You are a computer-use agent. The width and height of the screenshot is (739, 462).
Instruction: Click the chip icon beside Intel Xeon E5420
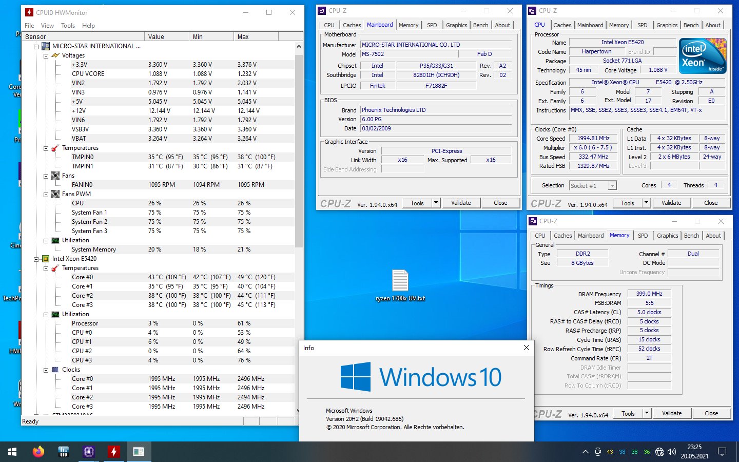[45, 259]
